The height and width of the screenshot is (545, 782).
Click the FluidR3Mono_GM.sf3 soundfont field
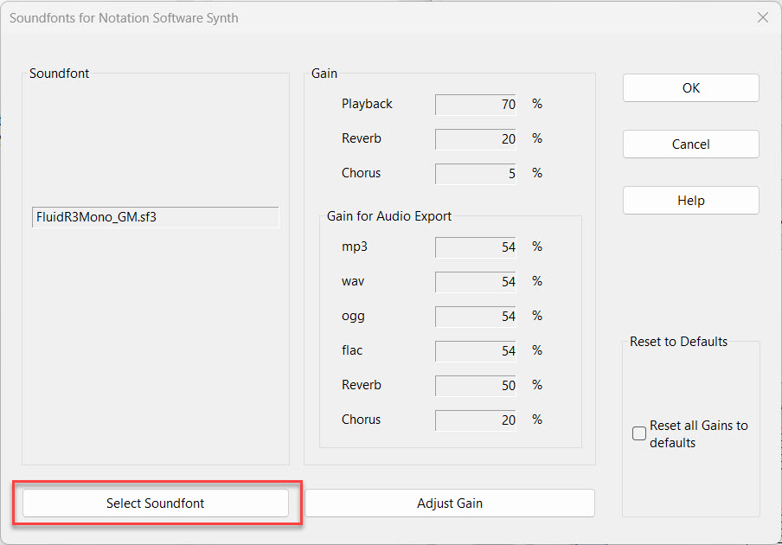tap(155, 217)
